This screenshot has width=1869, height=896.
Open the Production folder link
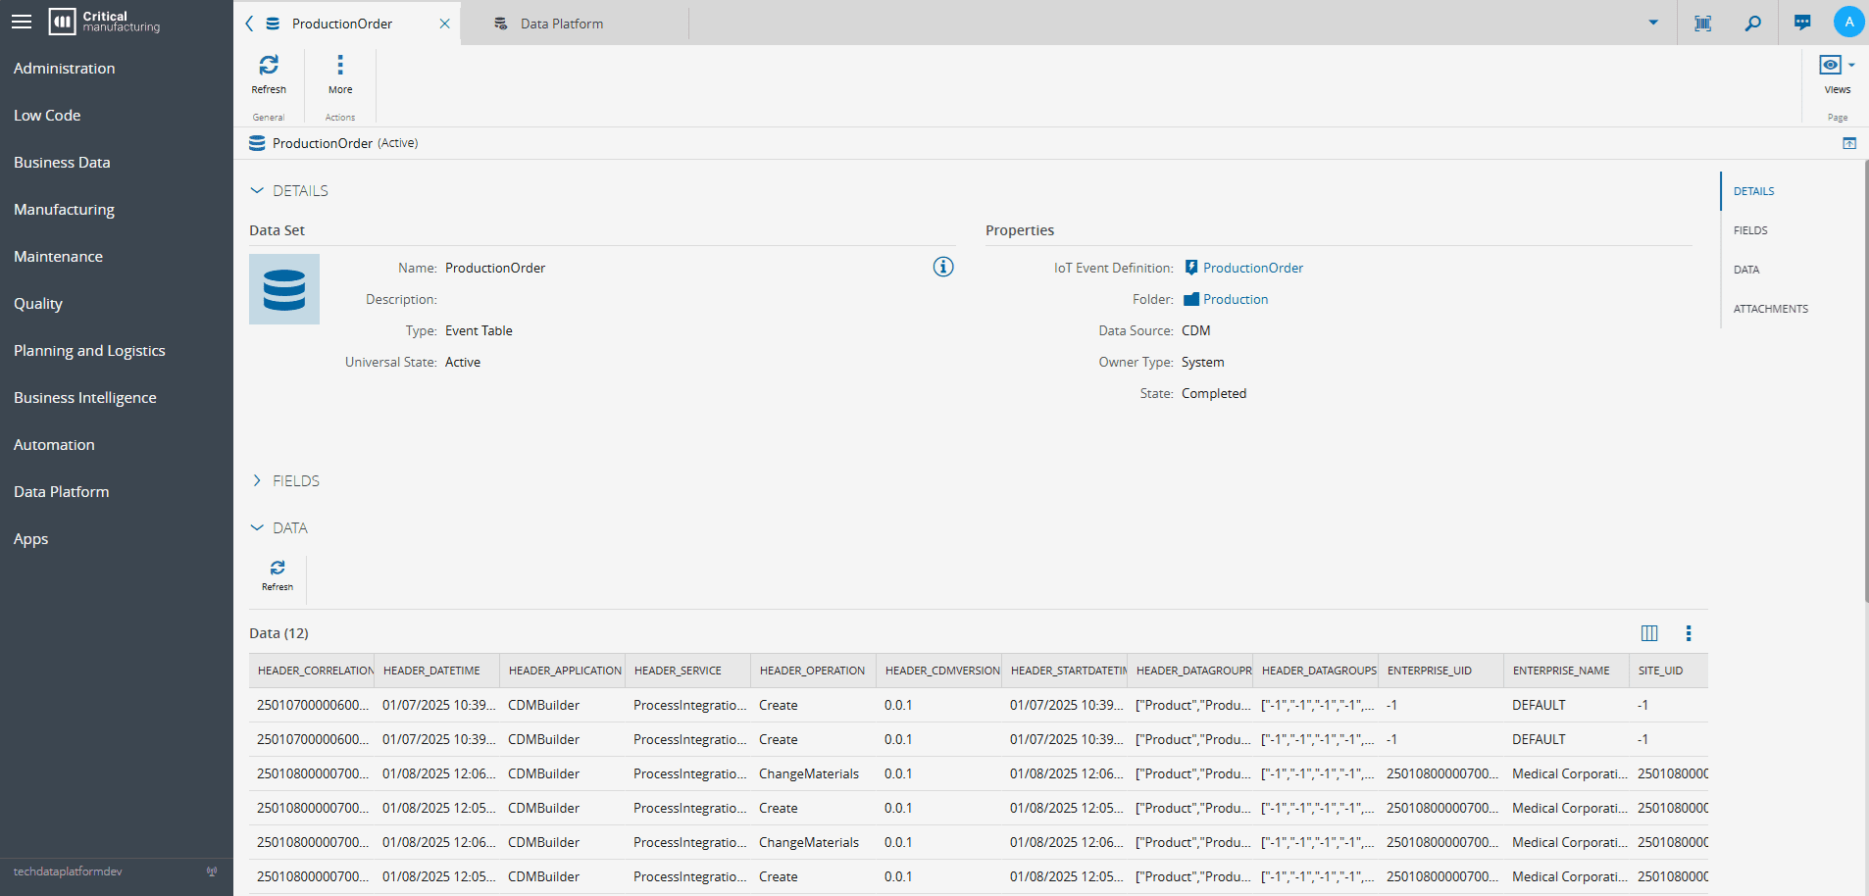[x=1235, y=299]
